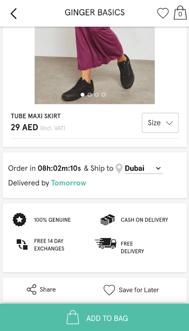This screenshot has width=189, height=331.
Task: Open the shopping bag icon
Action: point(180,13)
